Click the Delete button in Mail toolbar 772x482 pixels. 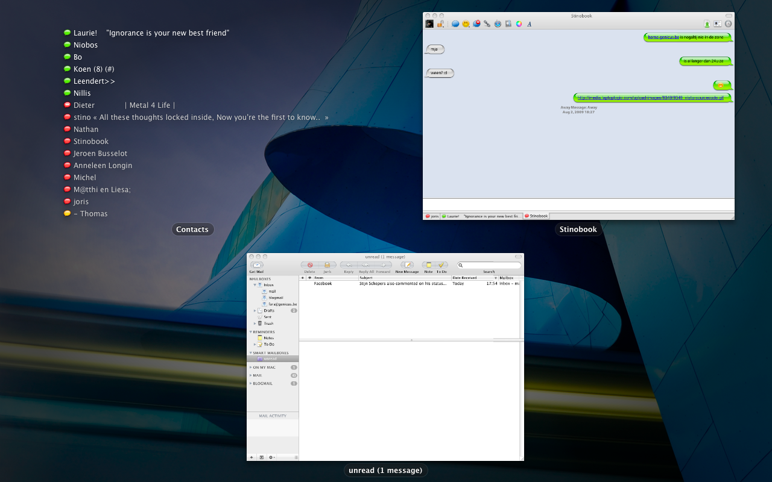pyautogui.click(x=309, y=264)
